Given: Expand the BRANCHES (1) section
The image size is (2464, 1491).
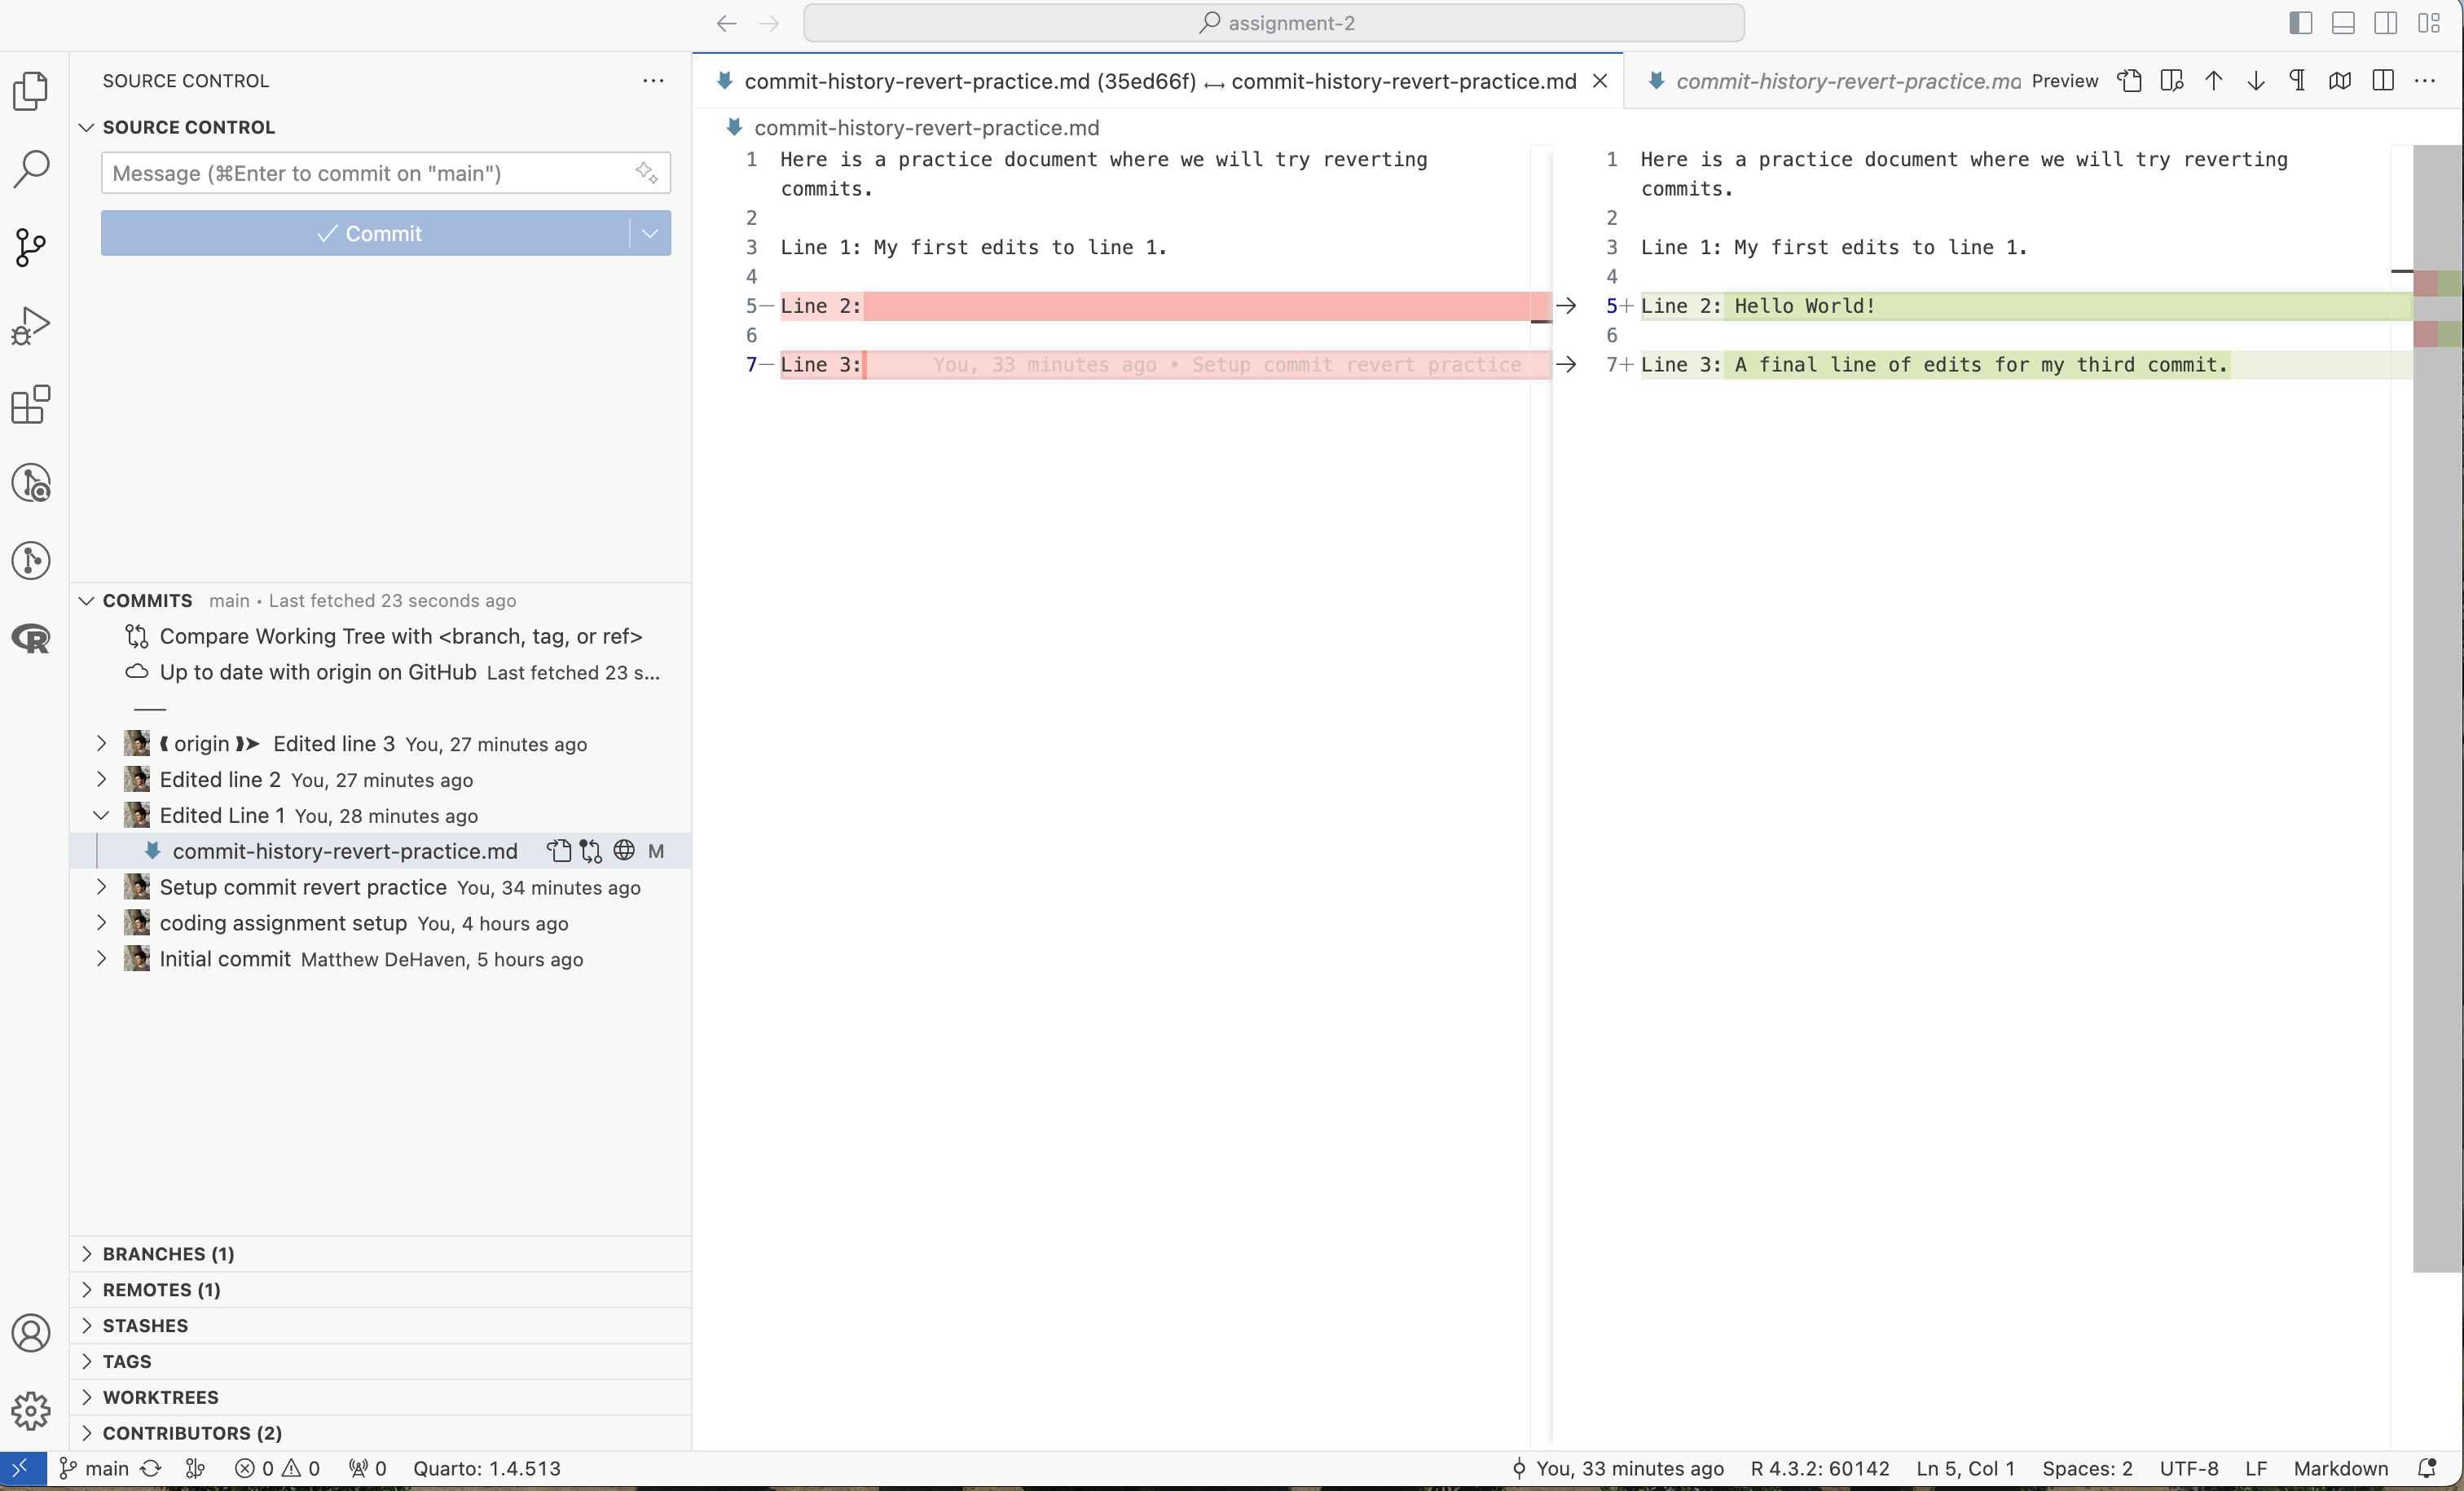Looking at the screenshot, I should [168, 1254].
